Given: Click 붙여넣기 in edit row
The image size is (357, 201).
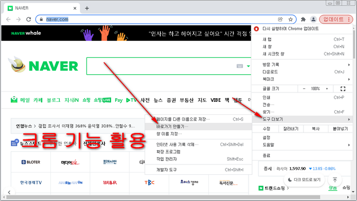Looking at the screenshot, I should point(340,129).
